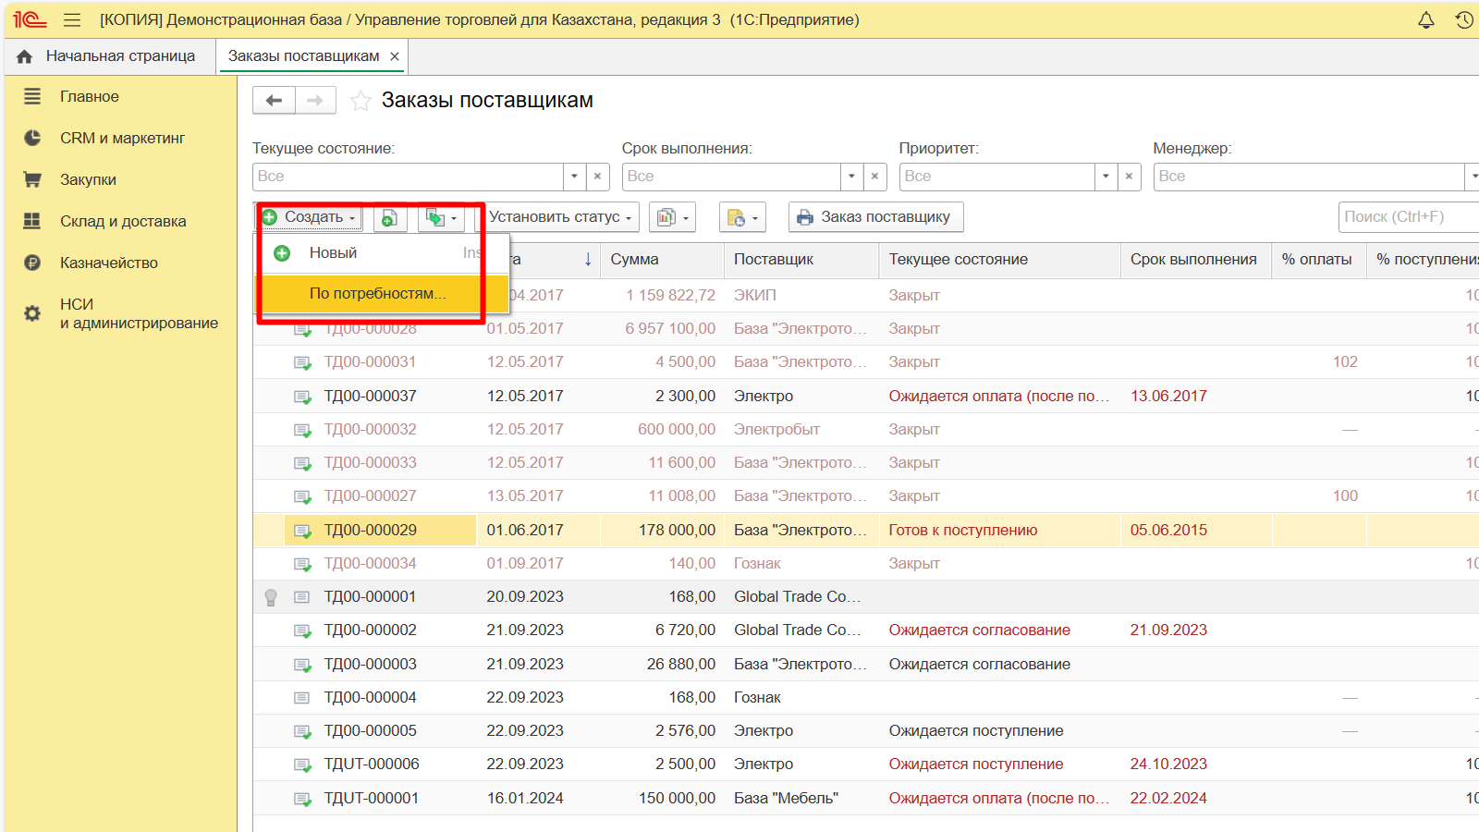Click the back navigation arrow

click(274, 101)
